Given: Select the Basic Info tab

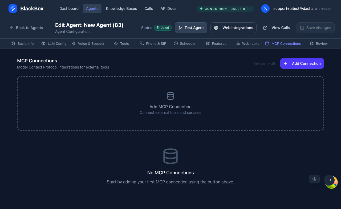Looking at the screenshot, I should [22, 43].
